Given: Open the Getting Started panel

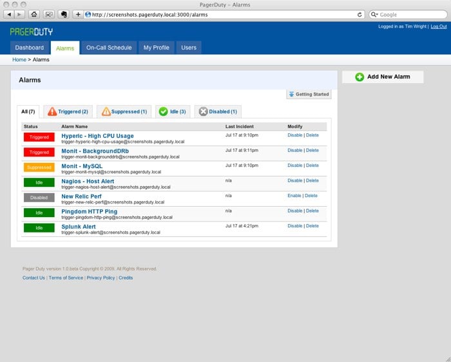Looking at the screenshot, I should click(309, 94).
